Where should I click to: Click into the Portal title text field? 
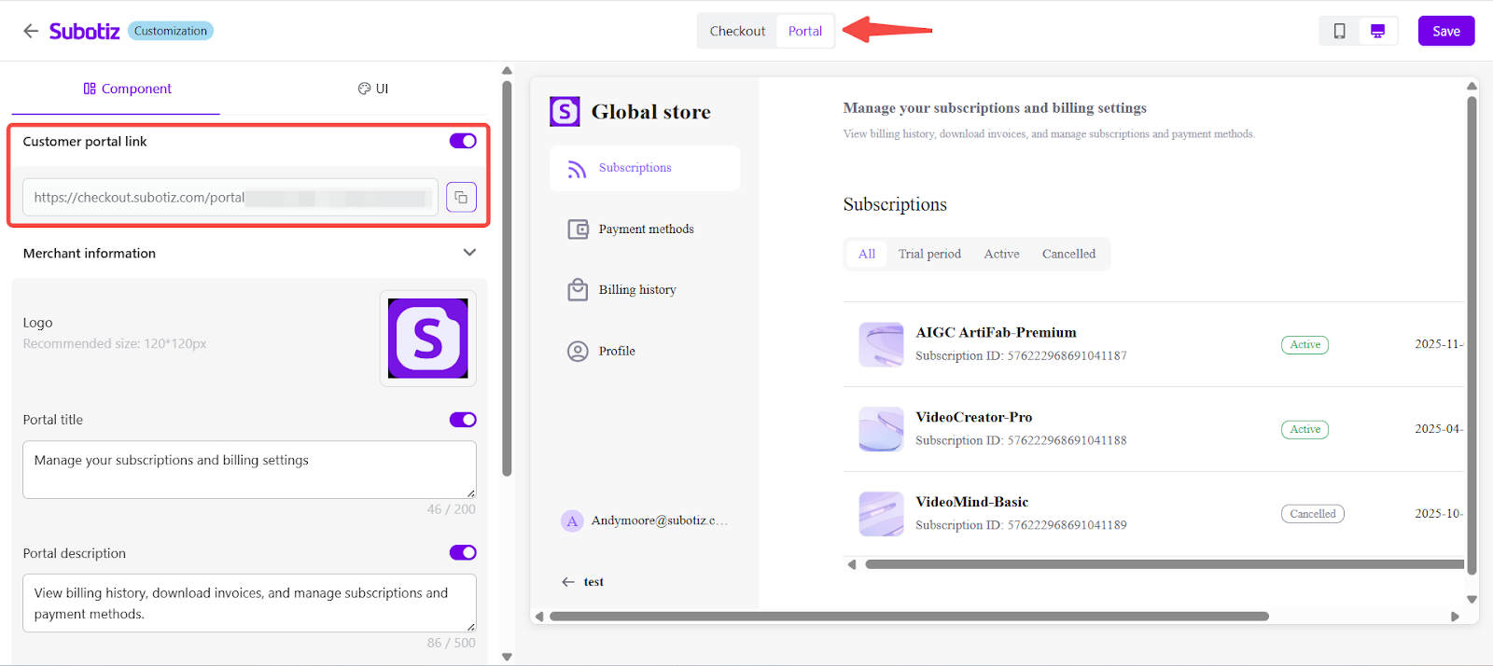249,469
